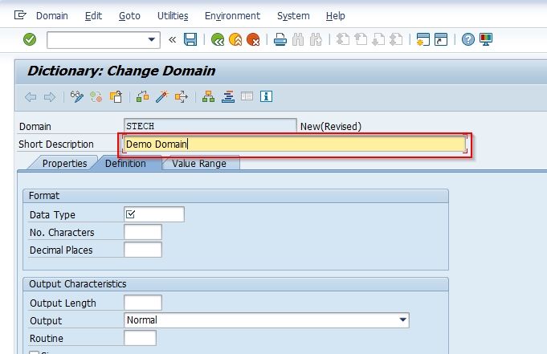Click the green Back icon
The width and height of the screenshot is (547, 354).
coord(218,39)
